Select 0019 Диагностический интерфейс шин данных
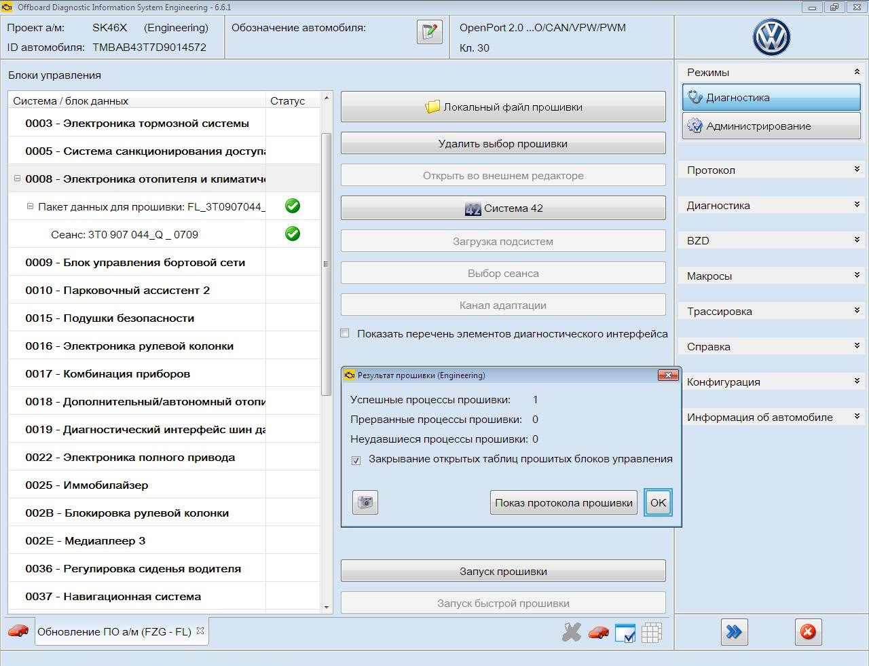 click(164, 429)
